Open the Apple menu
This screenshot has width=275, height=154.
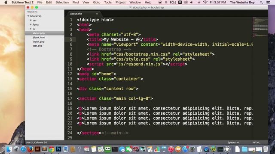point(6,3)
